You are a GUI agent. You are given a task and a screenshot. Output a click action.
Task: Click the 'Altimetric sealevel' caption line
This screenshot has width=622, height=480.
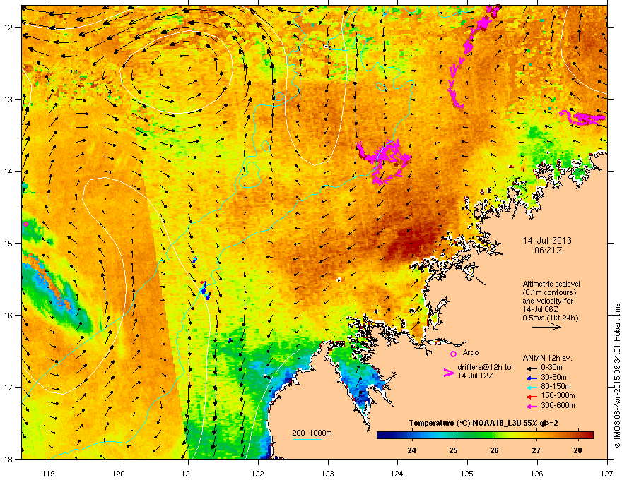[x=551, y=284]
